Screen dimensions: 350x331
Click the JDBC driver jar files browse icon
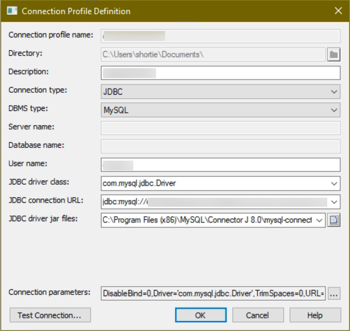(x=334, y=219)
